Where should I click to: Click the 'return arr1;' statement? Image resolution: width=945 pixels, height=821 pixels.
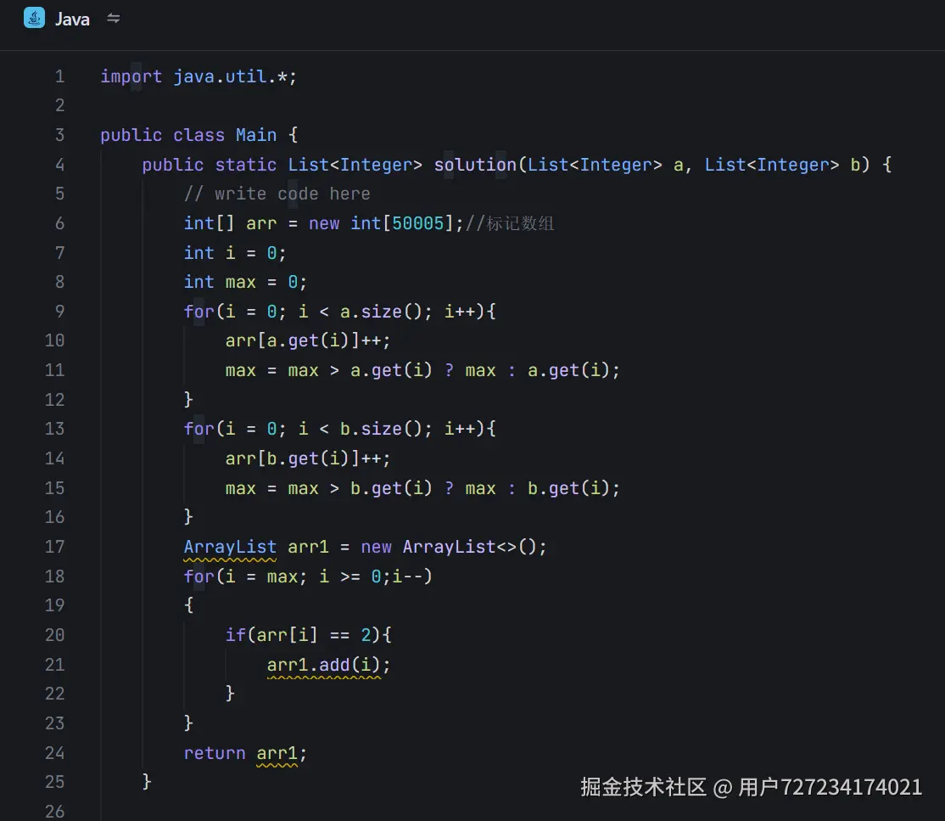(x=245, y=753)
